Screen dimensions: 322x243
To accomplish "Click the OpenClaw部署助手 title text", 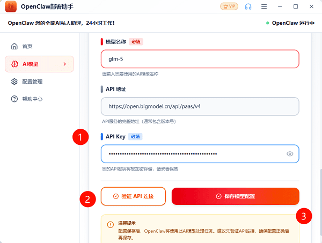I will (x=47, y=6).
